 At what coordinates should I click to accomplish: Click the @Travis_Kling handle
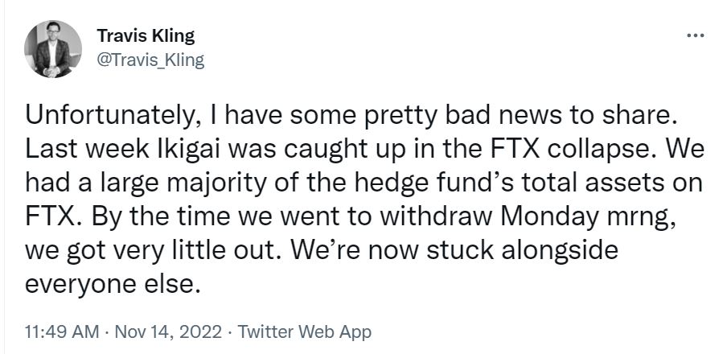point(150,60)
